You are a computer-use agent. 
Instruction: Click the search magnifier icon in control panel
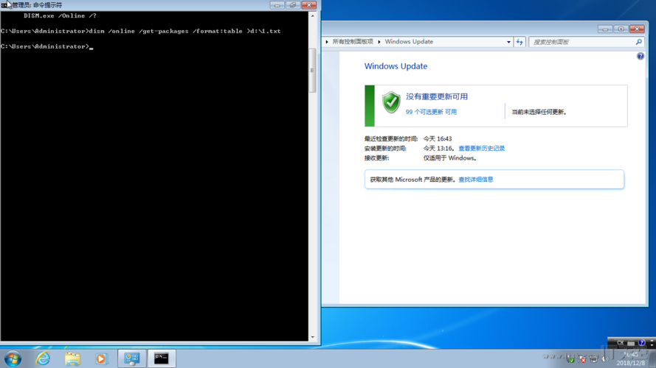click(x=638, y=42)
